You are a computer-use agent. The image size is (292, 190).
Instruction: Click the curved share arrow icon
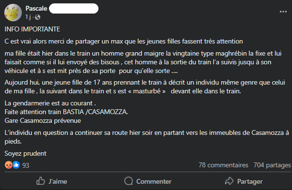[229, 181]
